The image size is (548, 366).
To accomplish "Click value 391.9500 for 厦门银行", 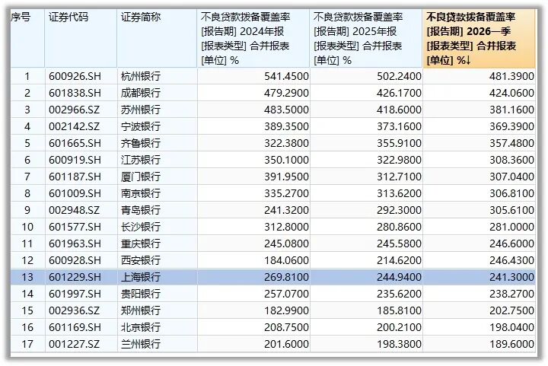I will click(x=286, y=177).
